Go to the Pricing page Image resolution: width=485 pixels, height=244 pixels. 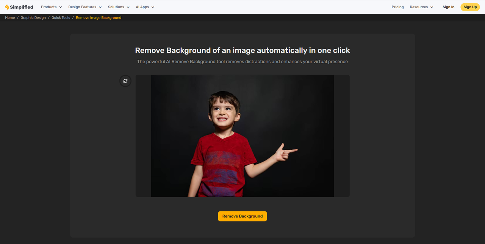pyautogui.click(x=397, y=7)
